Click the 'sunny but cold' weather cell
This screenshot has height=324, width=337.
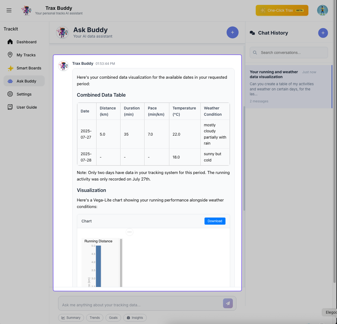[x=215, y=157]
